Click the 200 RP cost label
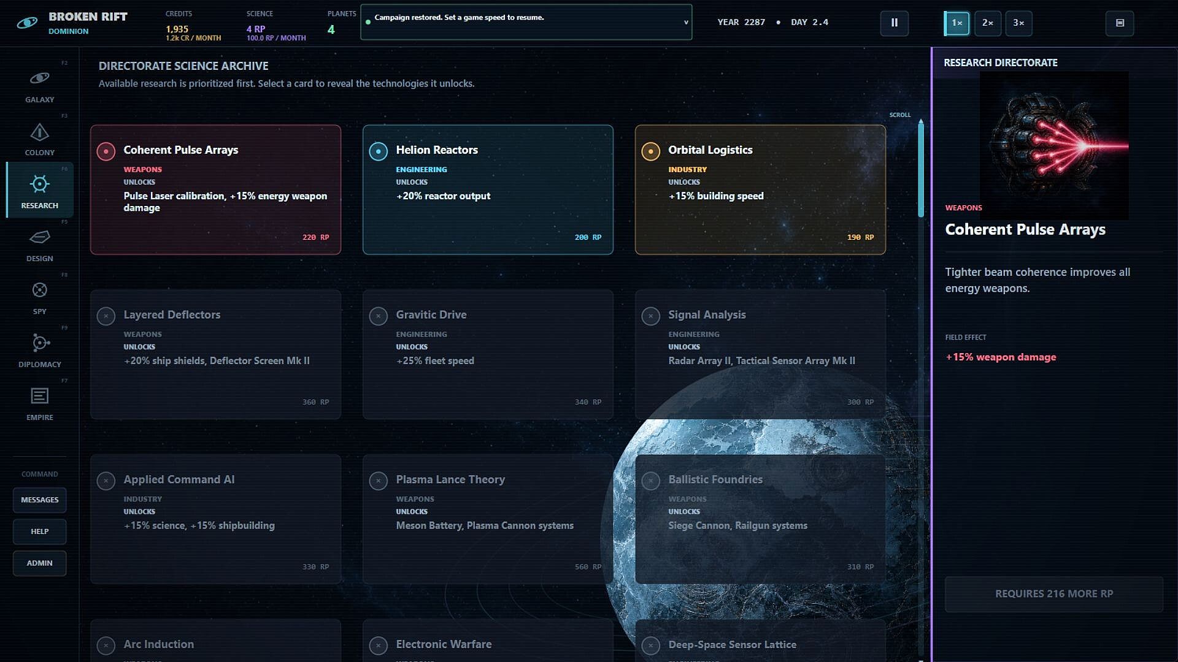 coord(588,237)
